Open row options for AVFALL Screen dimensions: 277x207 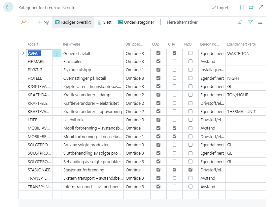coord(57,53)
